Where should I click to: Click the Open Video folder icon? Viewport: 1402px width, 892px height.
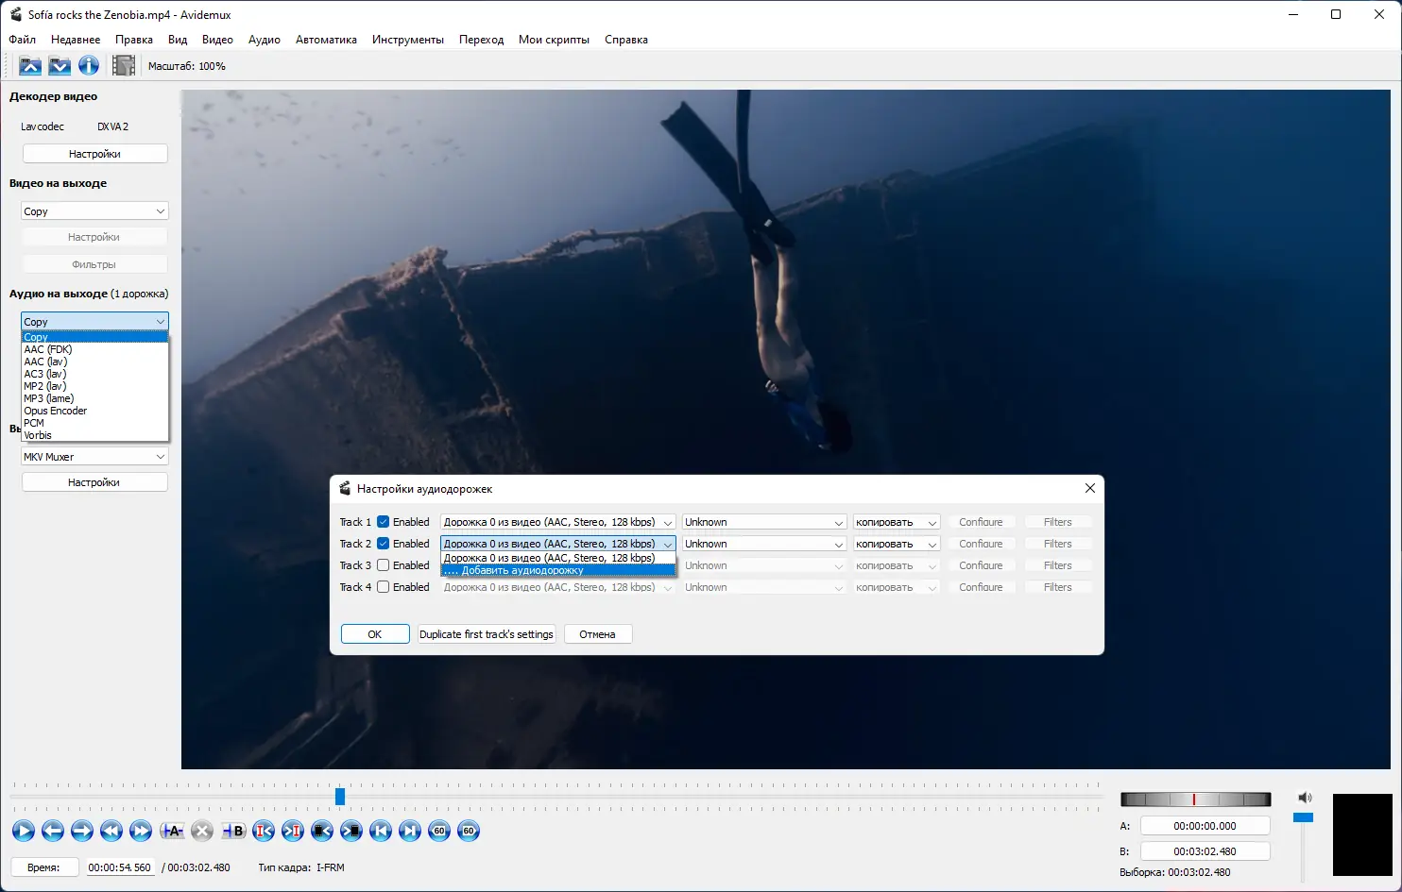pyautogui.click(x=30, y=66)
